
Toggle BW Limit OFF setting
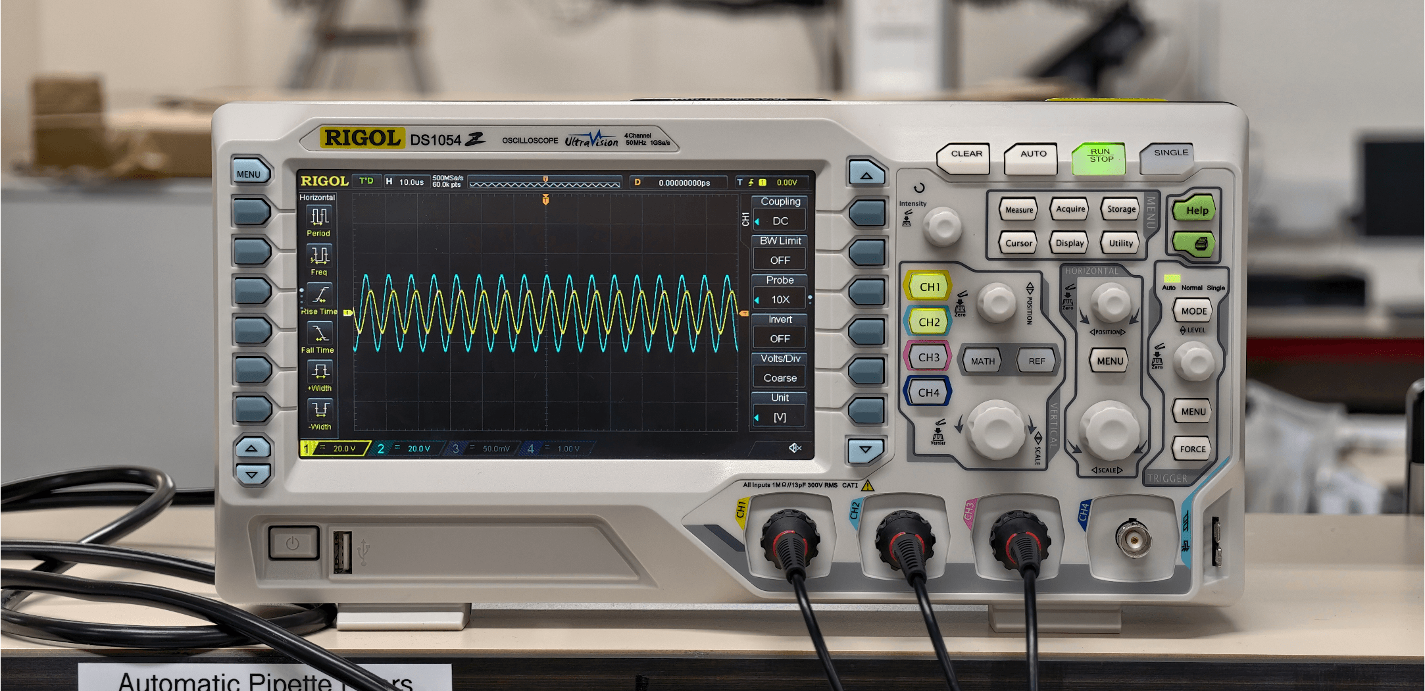pos(780,253)
